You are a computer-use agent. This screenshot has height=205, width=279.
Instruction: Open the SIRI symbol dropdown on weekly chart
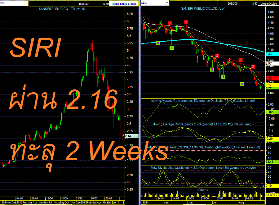tap(26, 3)
